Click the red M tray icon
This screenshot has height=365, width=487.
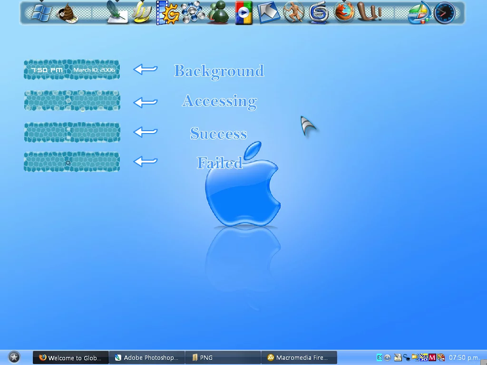432,357
